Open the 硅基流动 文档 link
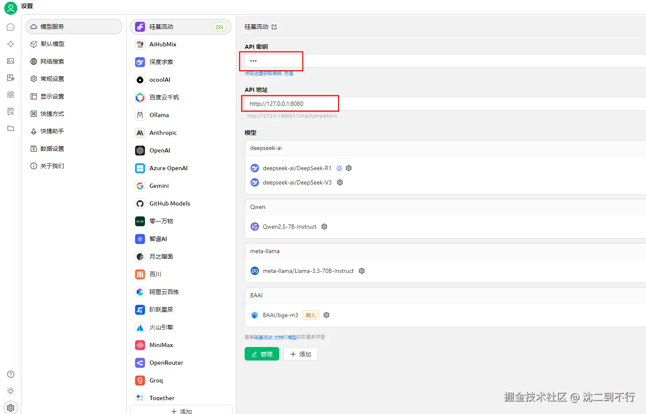 click(268, 337)
